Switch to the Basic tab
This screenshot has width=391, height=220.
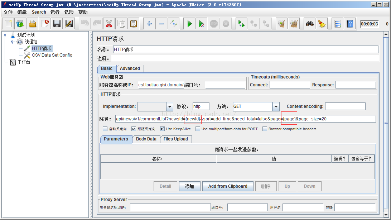coord(107,68)
